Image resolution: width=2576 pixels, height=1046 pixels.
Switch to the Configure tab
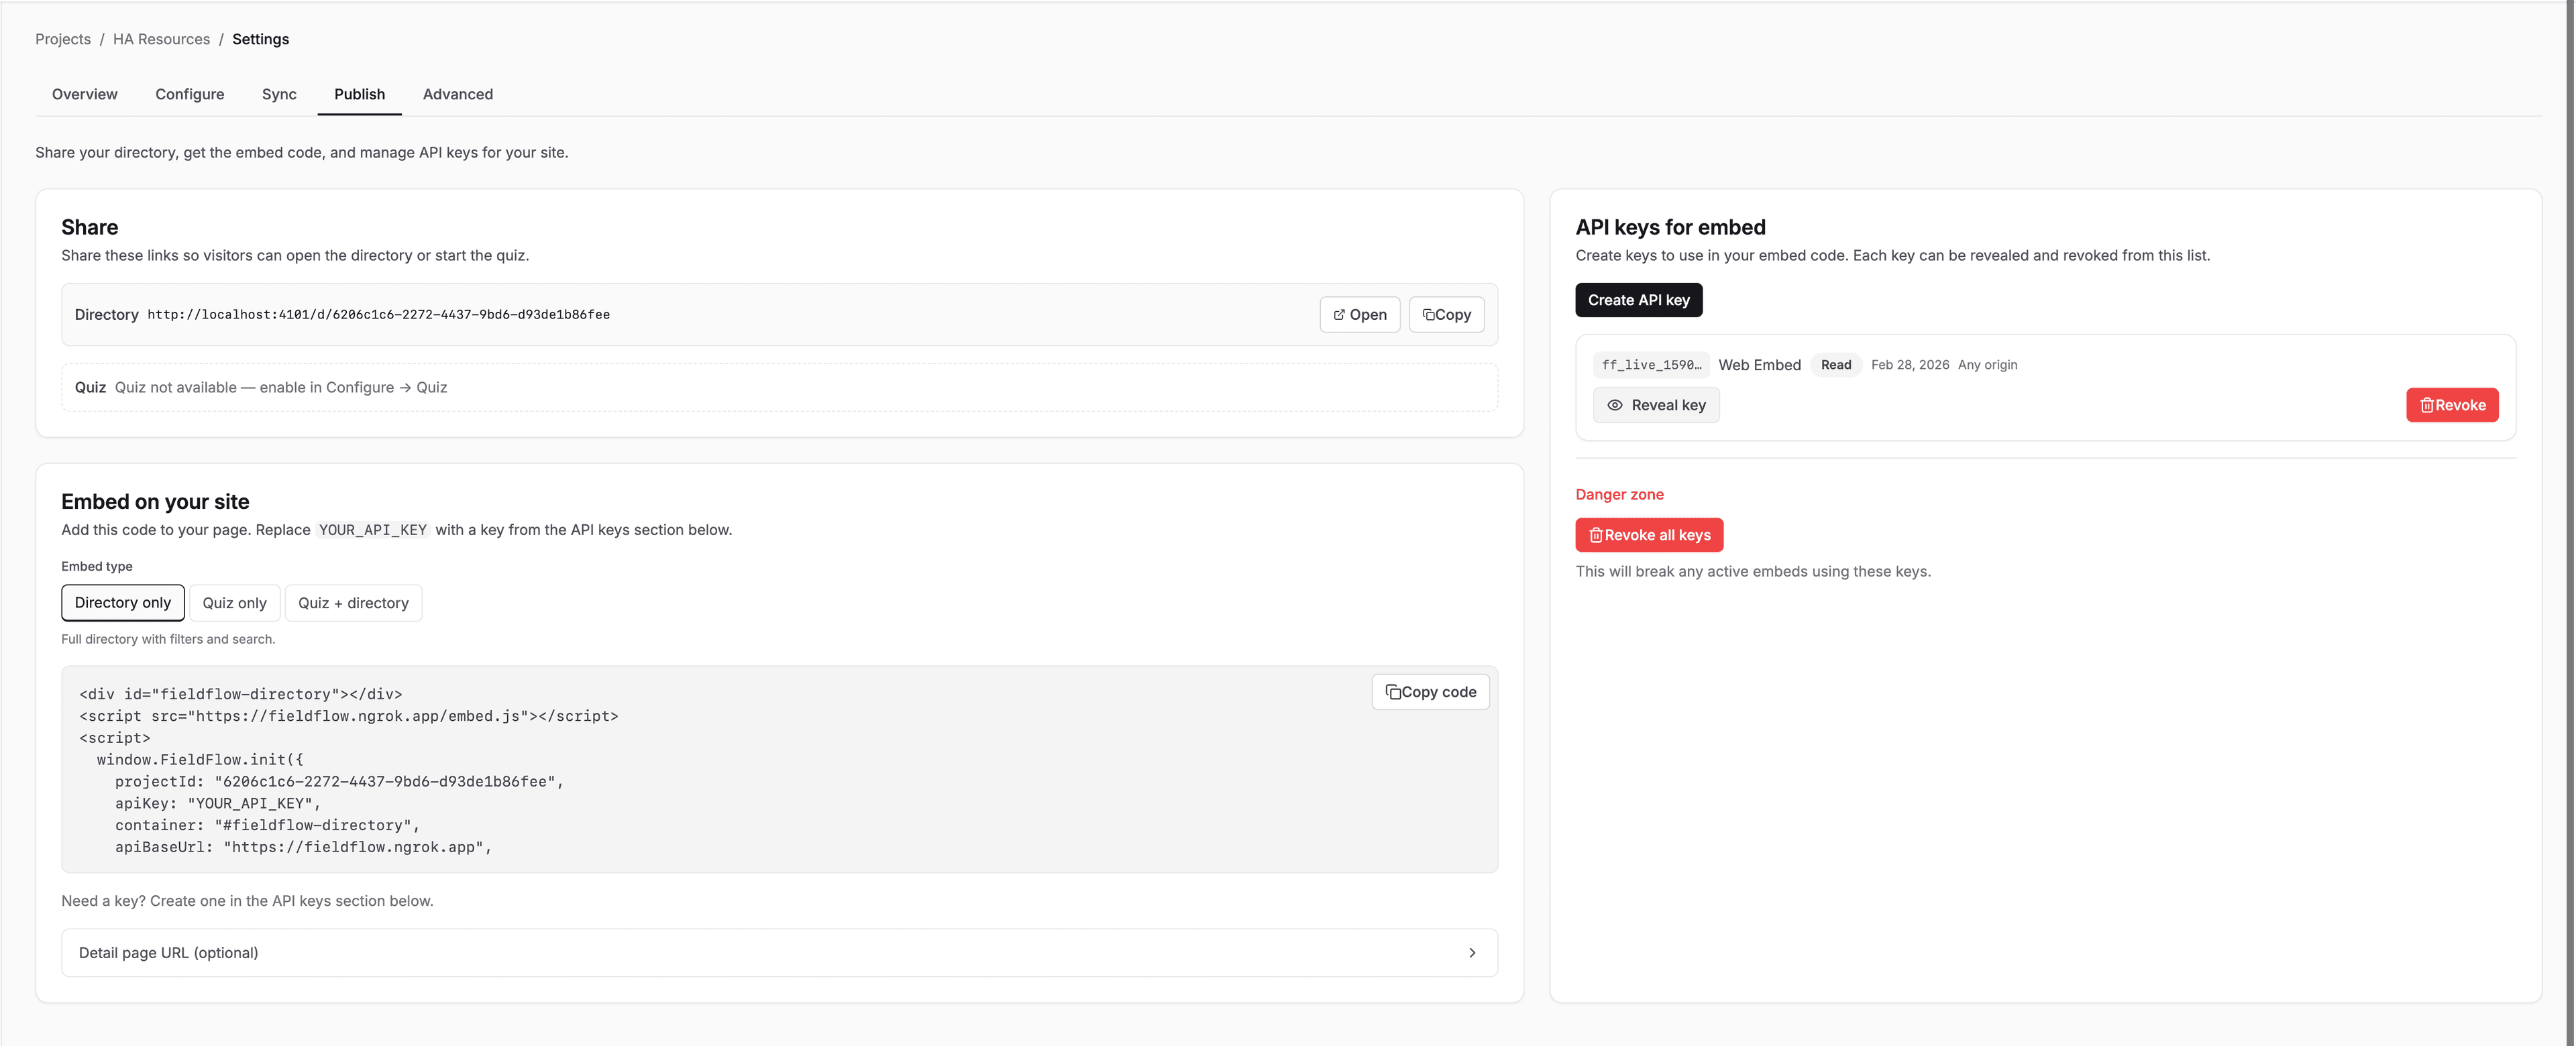pyautogui.click(x=189, y=94)
